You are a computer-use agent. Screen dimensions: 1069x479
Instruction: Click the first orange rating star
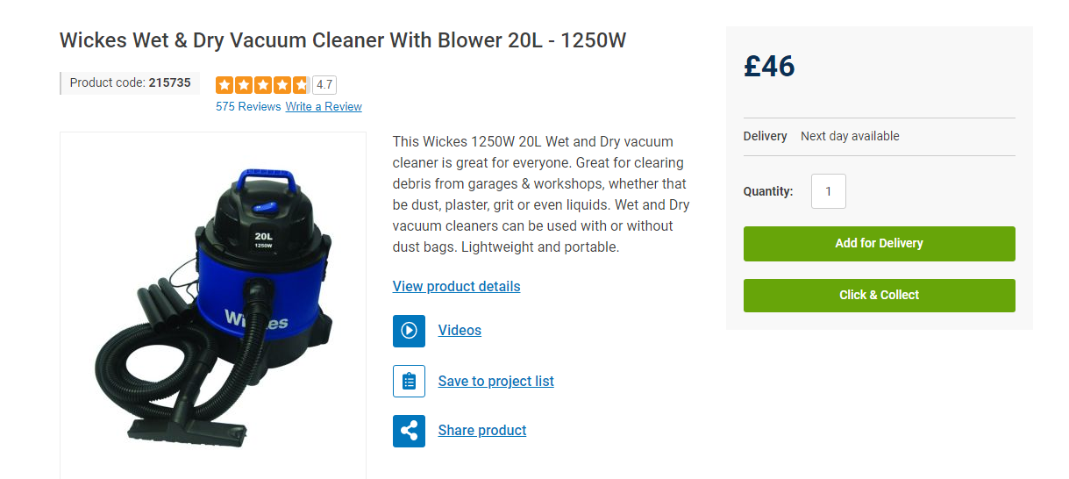tap(224, 85)
